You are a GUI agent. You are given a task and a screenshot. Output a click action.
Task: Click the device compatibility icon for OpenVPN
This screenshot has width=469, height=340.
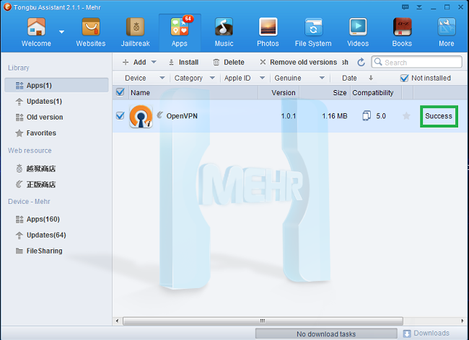(x=367, y=116)
